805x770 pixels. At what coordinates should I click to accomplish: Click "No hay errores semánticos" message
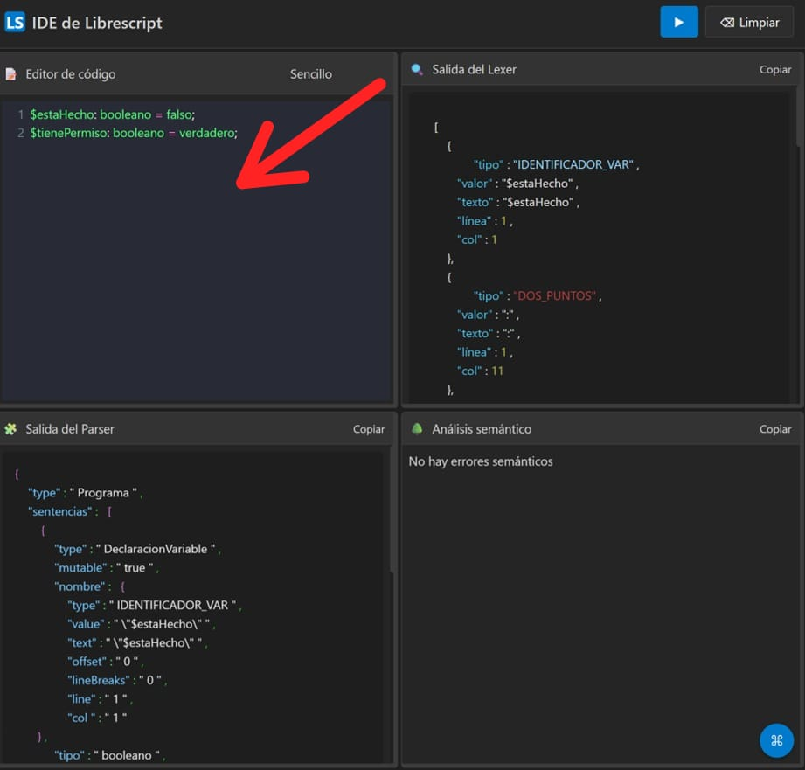(x=481, y=461)
